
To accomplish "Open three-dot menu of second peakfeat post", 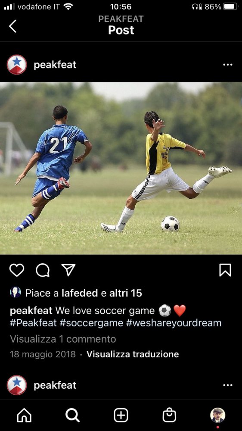I will [x=228, y=385].
